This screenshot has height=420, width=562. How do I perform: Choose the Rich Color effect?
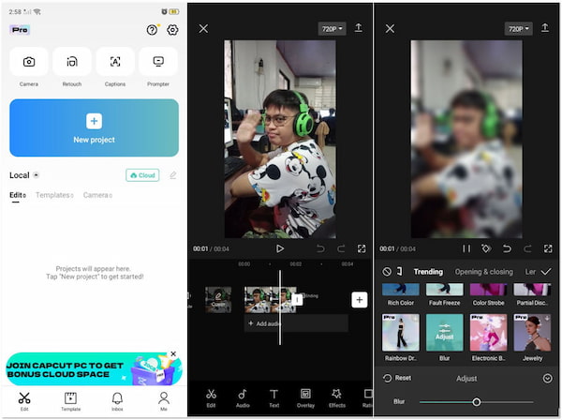[401, 294]
